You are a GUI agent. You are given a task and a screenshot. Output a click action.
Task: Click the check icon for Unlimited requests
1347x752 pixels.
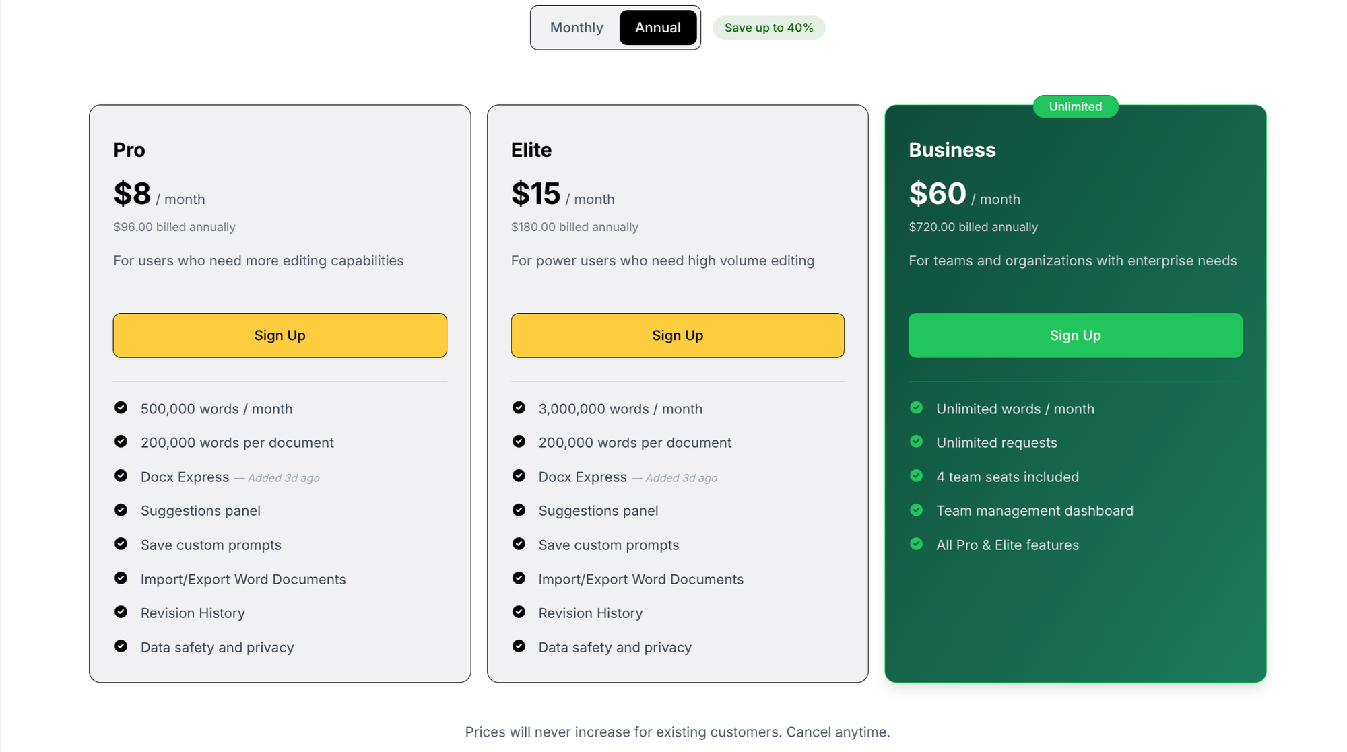[x=916, y=442]
